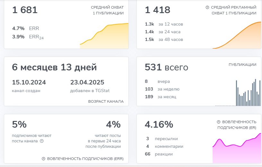Open the pink subscriber engagement chart
Image resolution: width=262 pixels, height=167 pixels.
point(237,148)
